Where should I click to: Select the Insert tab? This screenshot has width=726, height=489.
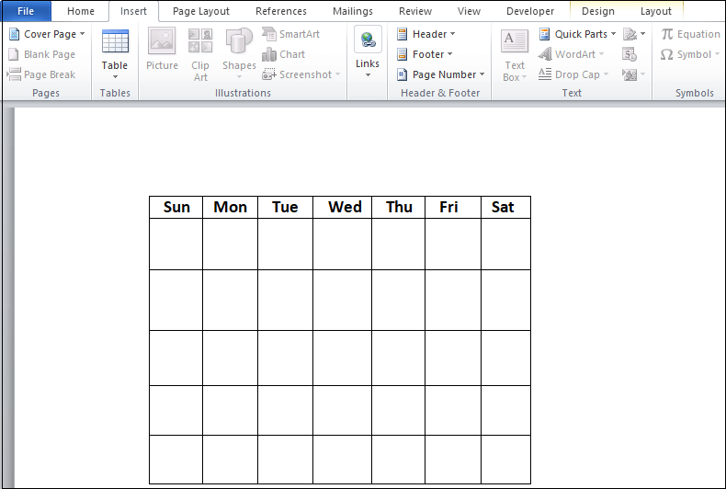[x=133, y=11]
